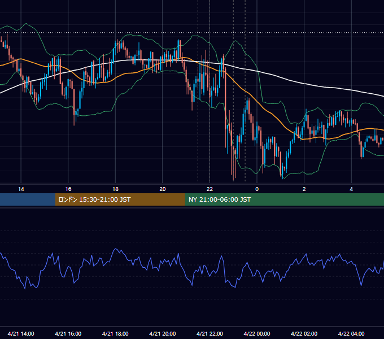Click the 20 hour label on price chart axis
384x339 pixels.
click(x=163, y=189)
